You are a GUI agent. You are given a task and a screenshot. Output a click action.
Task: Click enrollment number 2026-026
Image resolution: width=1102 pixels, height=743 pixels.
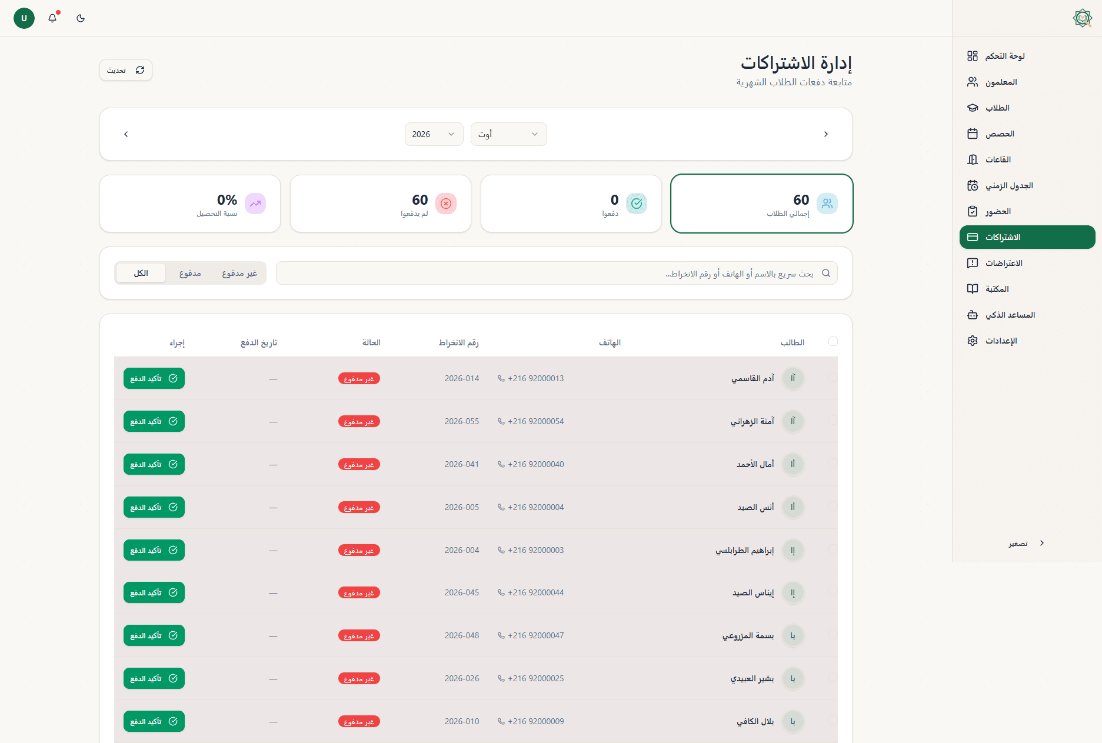pyautogui.click(x=462, y=678)
